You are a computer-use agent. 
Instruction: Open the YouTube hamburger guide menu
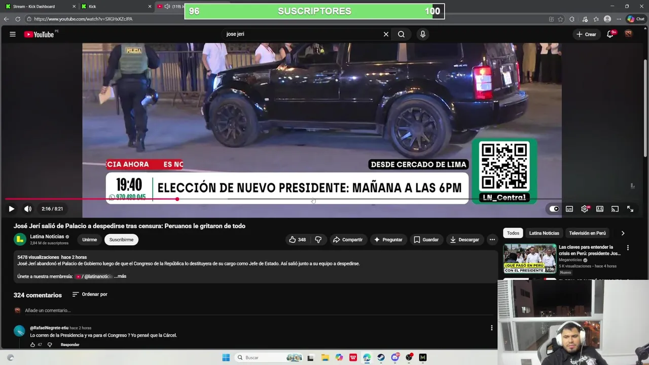coord(13,34)
